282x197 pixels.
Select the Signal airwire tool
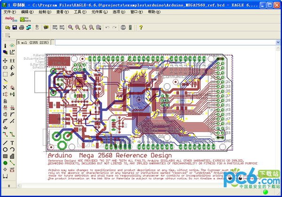[12, 163]
